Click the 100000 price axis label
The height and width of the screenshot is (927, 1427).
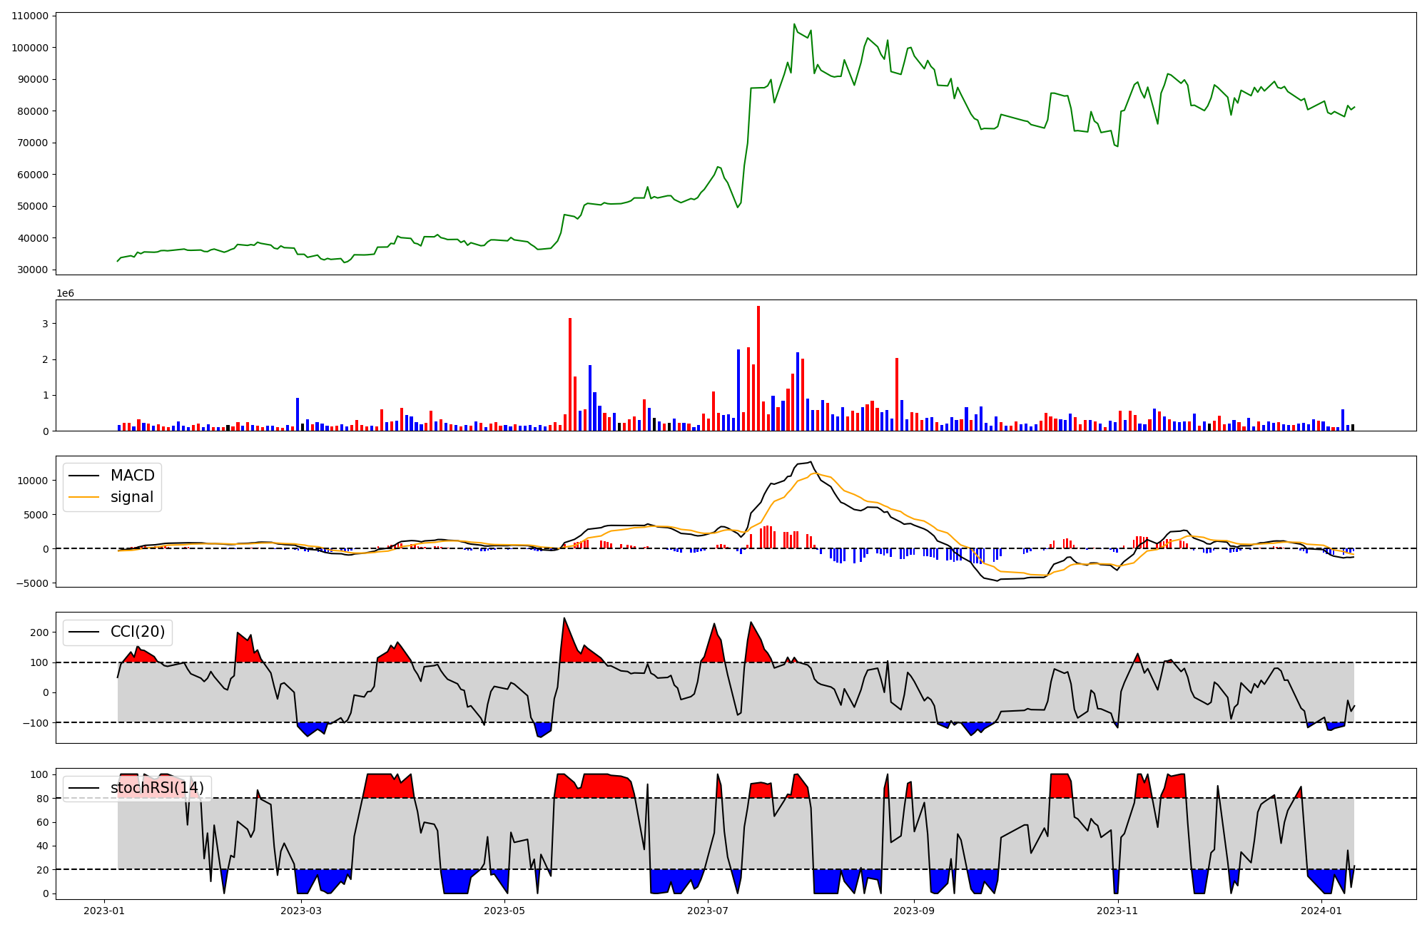click(31, 48)
